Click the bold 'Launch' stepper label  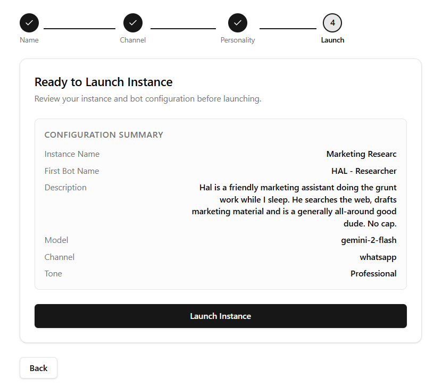click(332, 40)
